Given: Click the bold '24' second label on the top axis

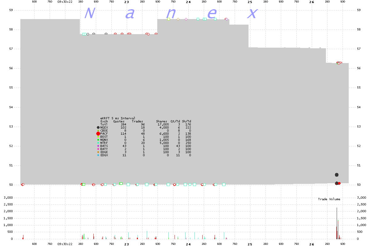Looking at the screenshot, I should pyautogui.click(x=188, y=2).
